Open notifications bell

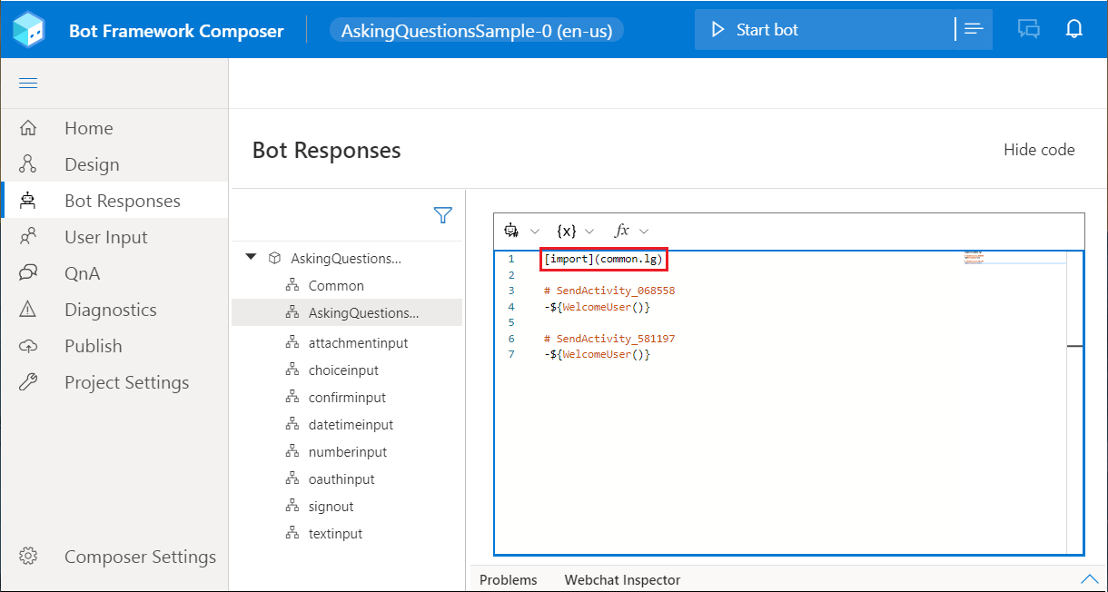[x=1074, y=30]
